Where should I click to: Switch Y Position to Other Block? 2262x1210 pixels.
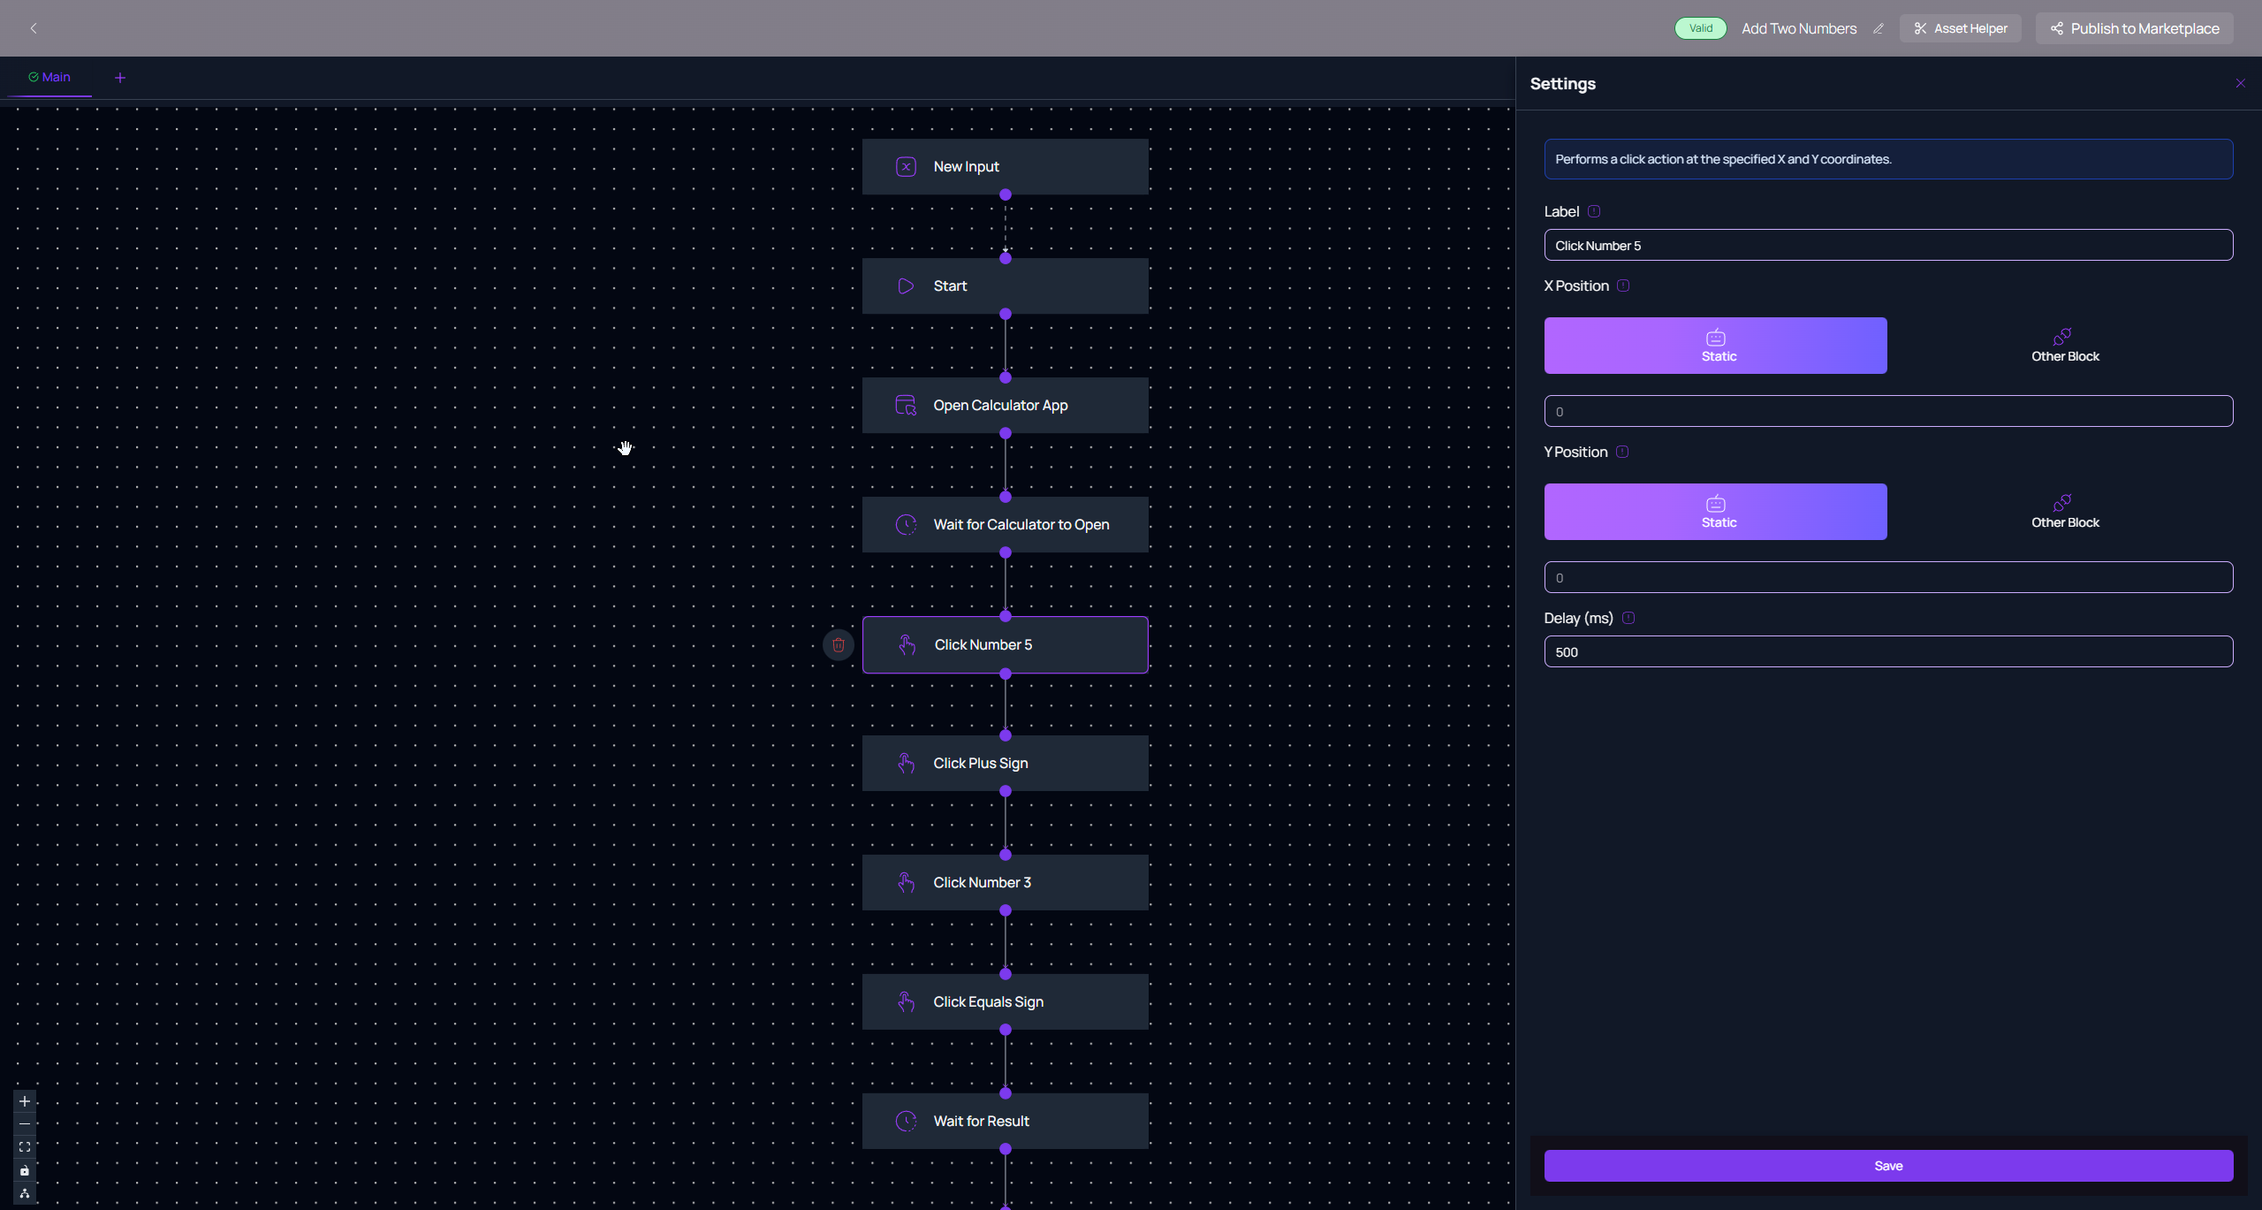pyautogui.click(x=2064, y=512)
